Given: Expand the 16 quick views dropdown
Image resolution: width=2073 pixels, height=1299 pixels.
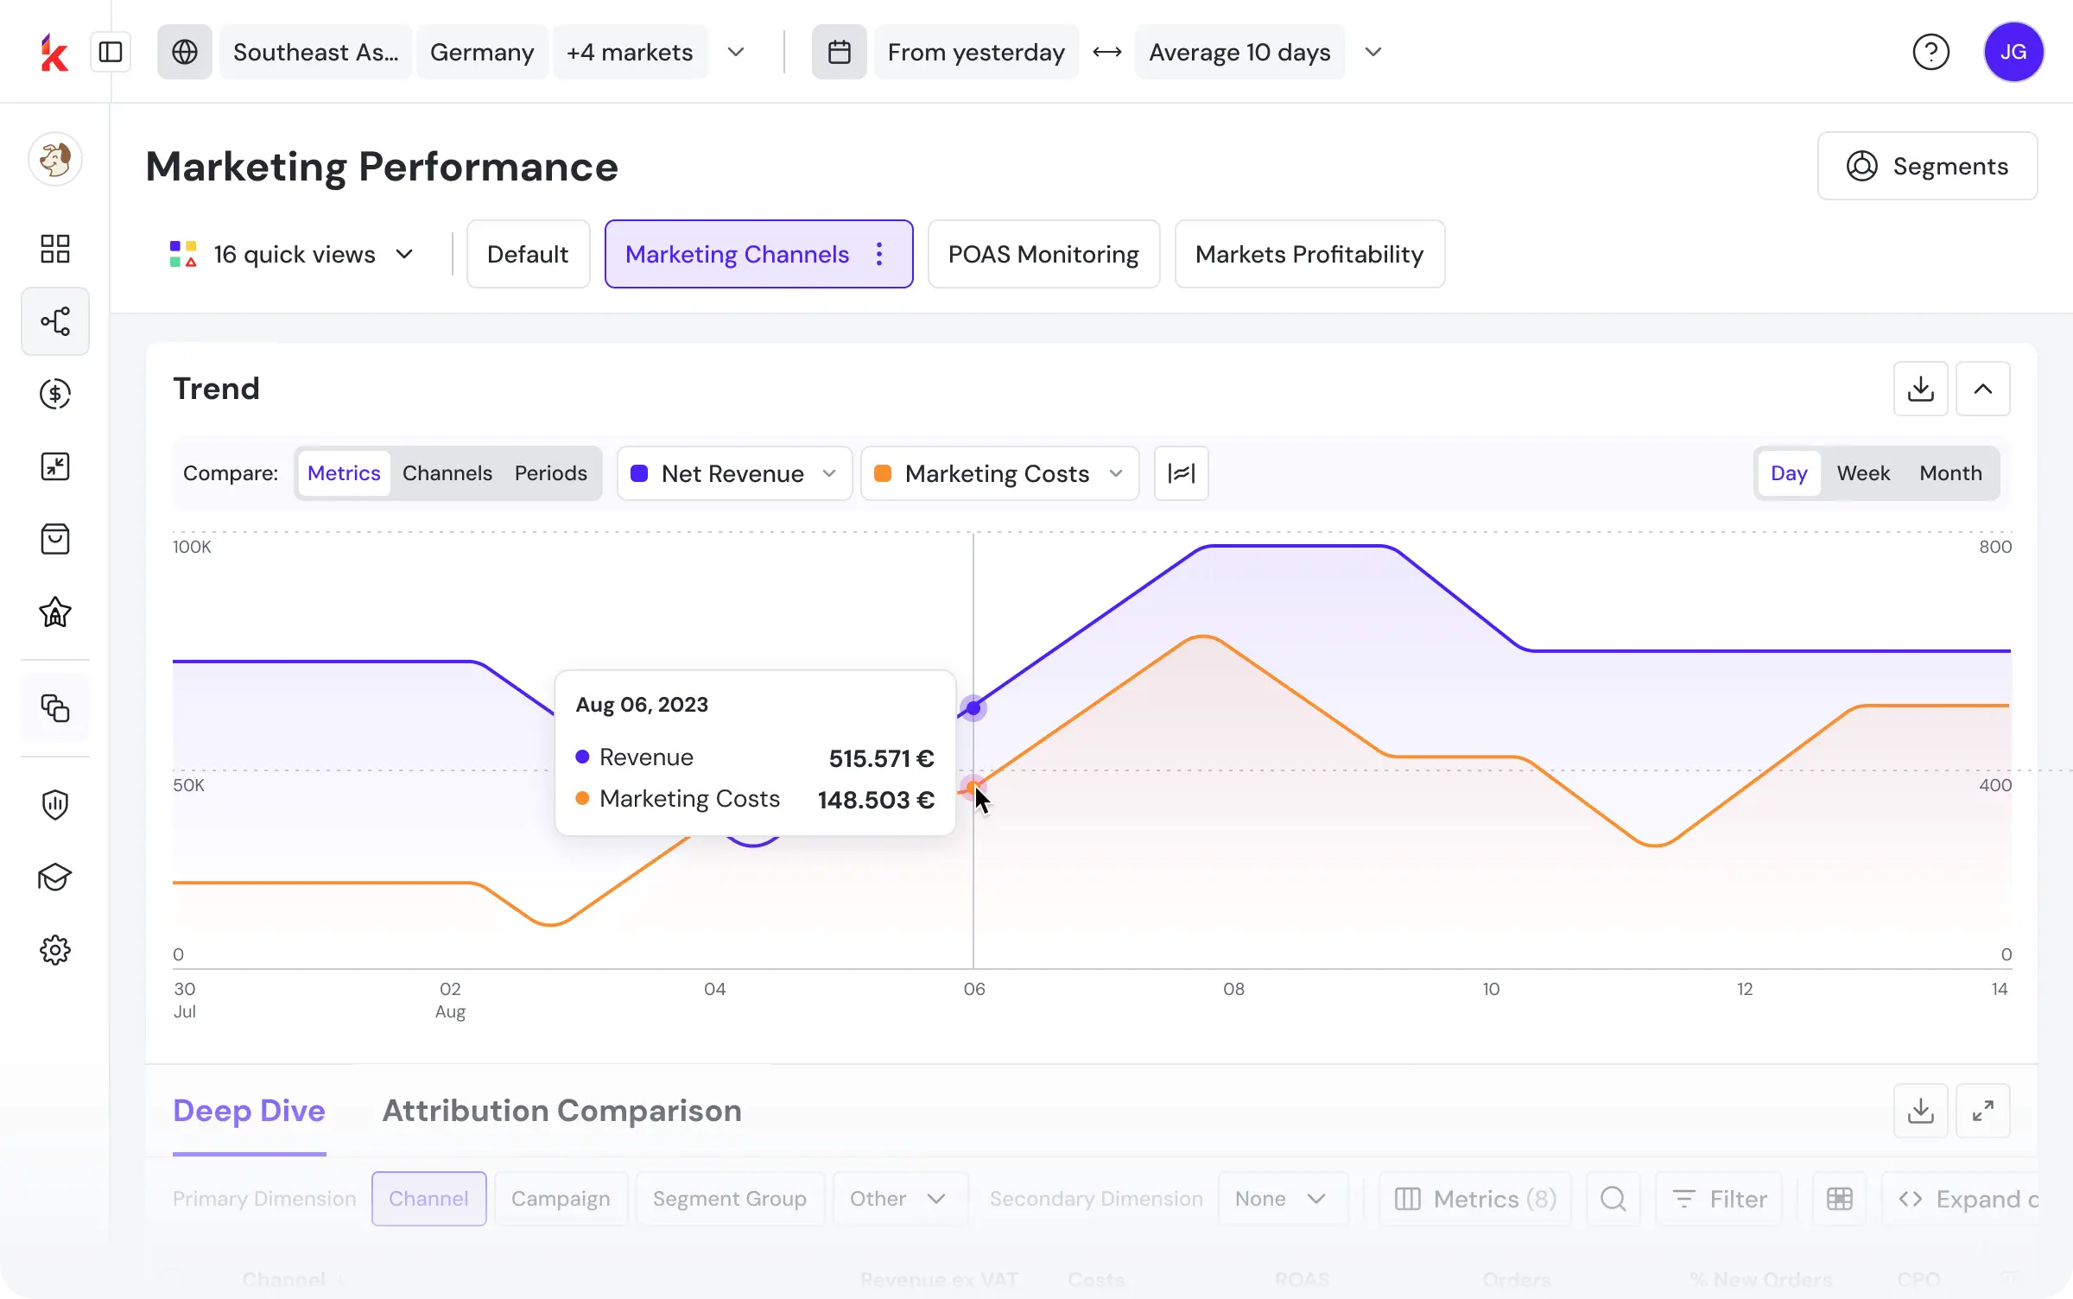Looking at the screenshot, I should click(293, 254).
